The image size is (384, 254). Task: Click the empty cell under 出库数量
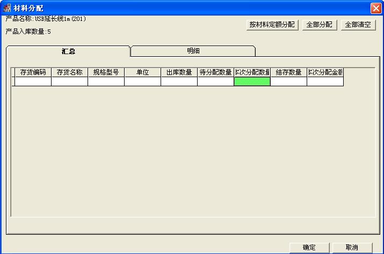pos(179,81)
